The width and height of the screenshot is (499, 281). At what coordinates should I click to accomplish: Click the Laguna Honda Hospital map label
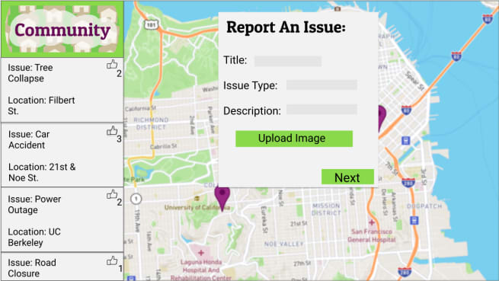click(x=201, y=270)
